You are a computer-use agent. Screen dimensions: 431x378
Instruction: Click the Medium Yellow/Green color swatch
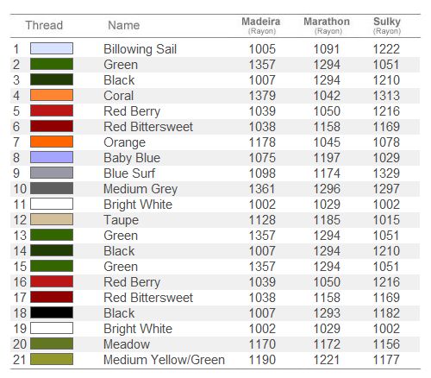pos(52,359)
